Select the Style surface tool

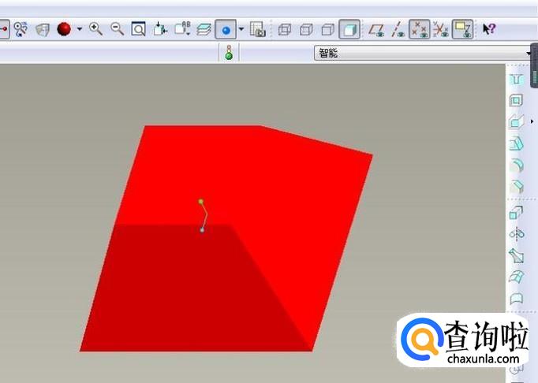point(517,299)
